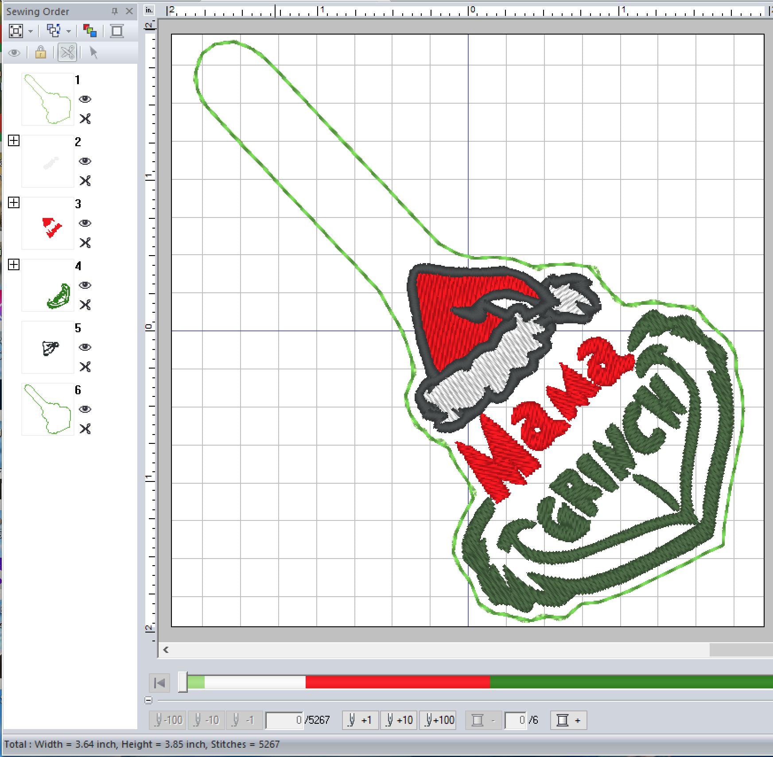
Task: Advance stitch simulation by +1 stitch
Action: (360, 720)
